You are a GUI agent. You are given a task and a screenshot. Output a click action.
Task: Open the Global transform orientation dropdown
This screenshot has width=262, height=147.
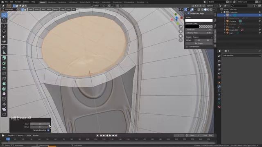pos(96,6)
